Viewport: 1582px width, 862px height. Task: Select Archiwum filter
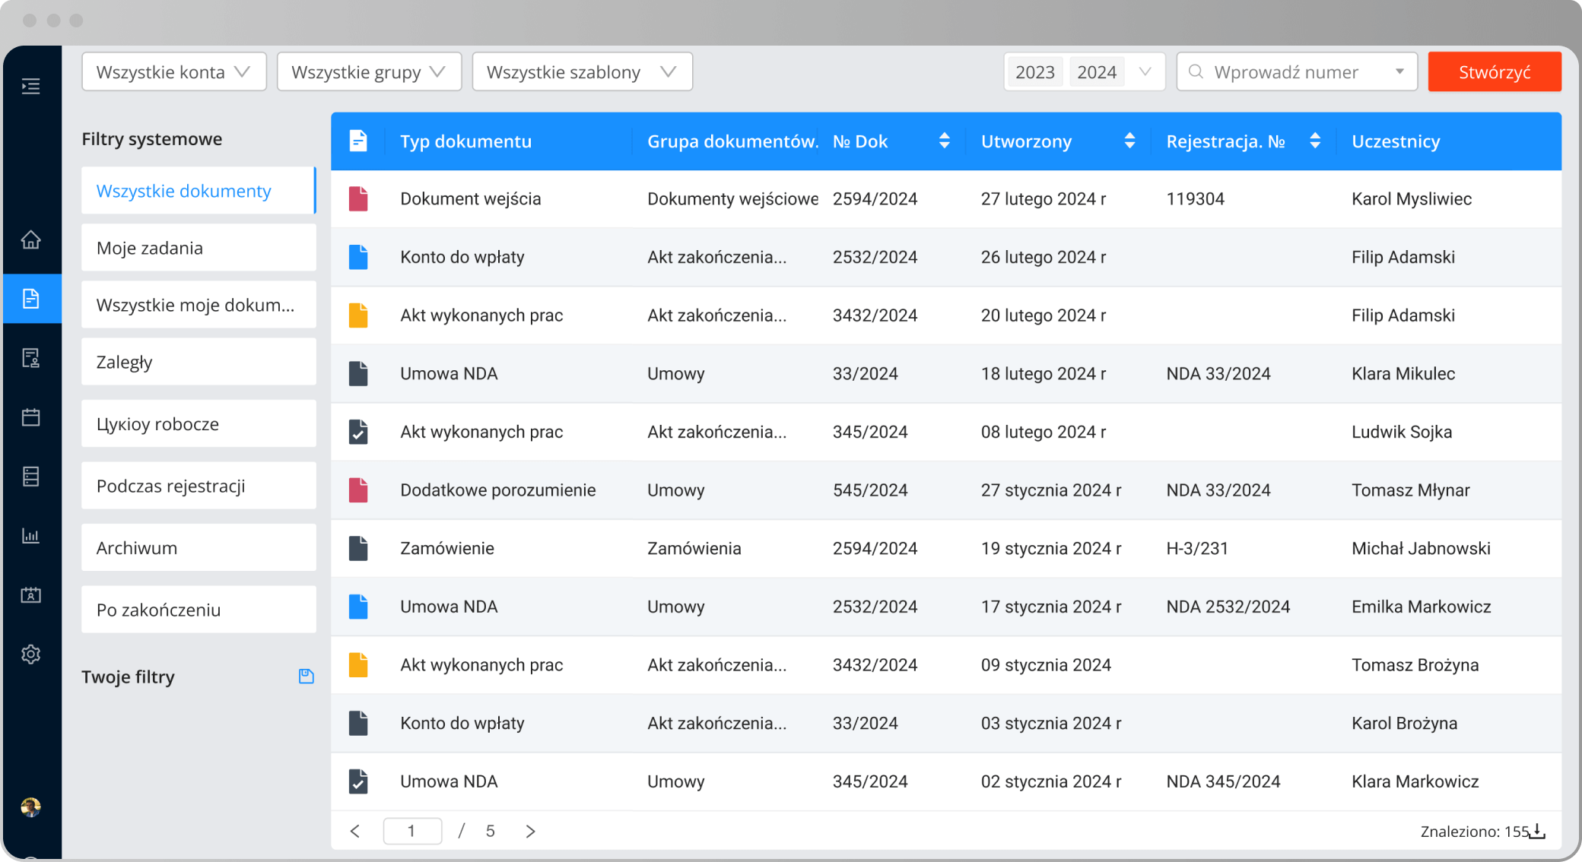click(x=199, y=547)
